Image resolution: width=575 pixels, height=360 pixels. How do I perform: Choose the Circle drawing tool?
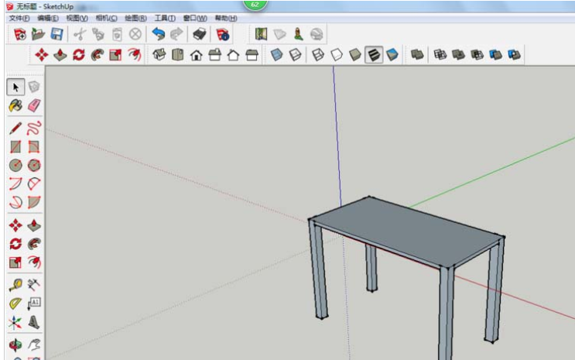coord(16,165)
